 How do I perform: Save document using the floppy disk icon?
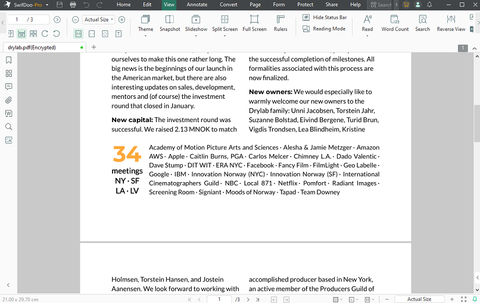[60, 5]
